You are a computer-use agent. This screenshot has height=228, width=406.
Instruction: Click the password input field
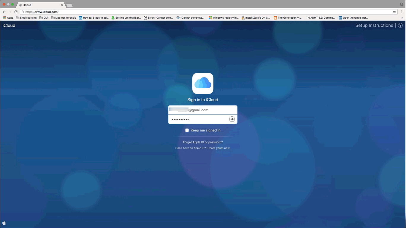coord(203,119)
